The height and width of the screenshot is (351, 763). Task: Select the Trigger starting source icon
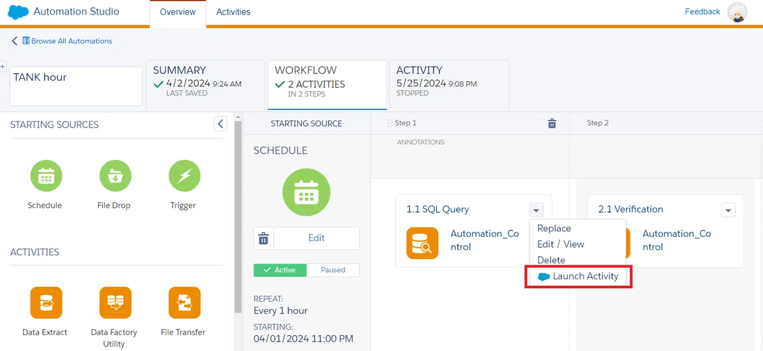click(x=184, y=176)
